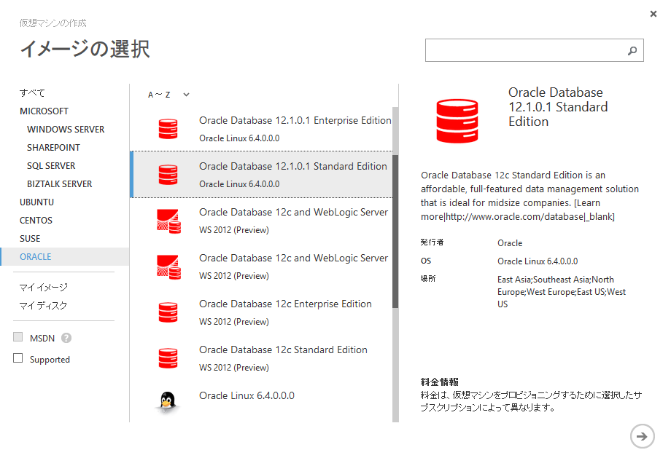Image resolution: width=671 pixels, height=466 pixels.
Task: Click the image list scrollbar thumb
Action: [395, 231]
